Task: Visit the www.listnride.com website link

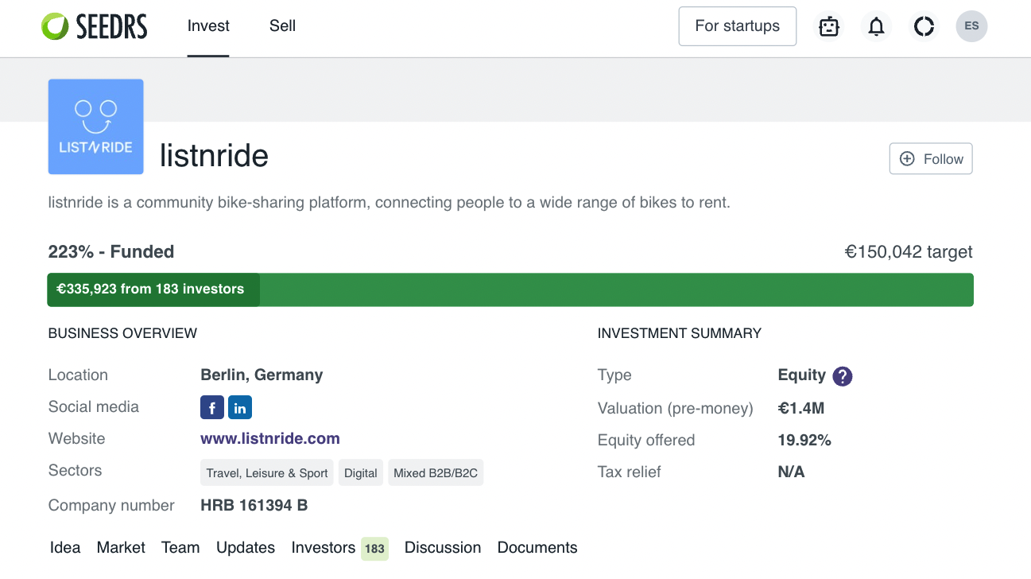Action: [270, 438]
